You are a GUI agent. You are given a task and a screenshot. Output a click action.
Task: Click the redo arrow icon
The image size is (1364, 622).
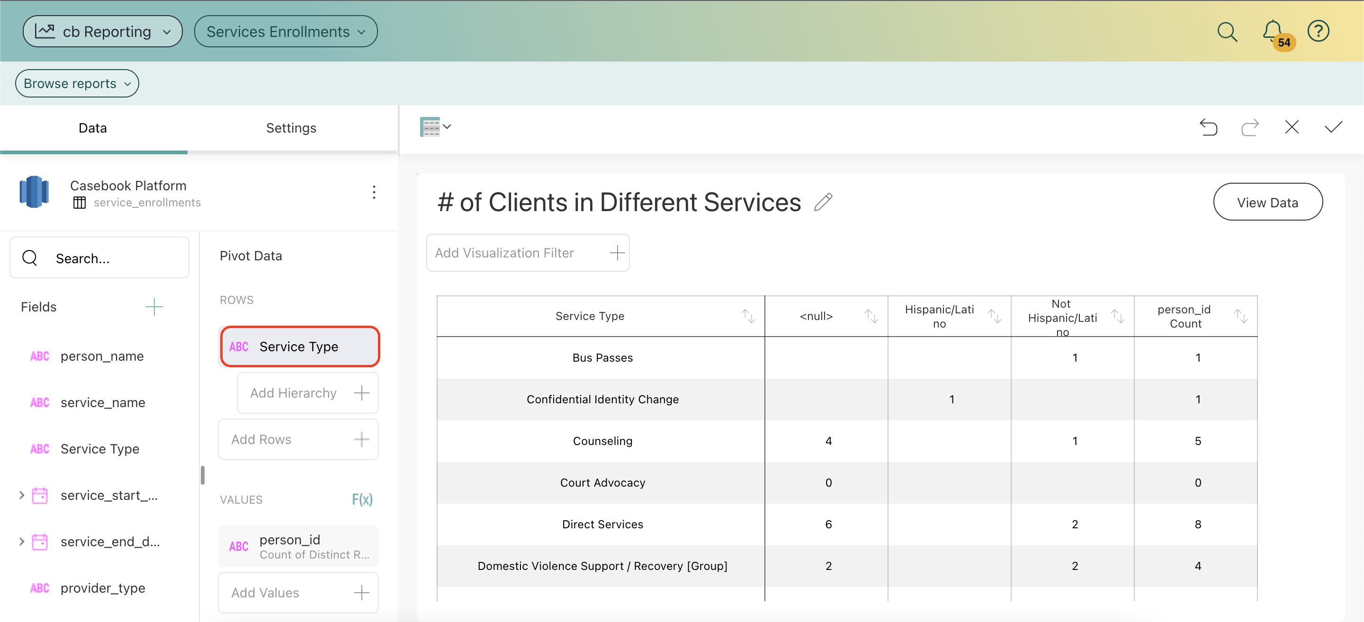(x=1250, y=127)
